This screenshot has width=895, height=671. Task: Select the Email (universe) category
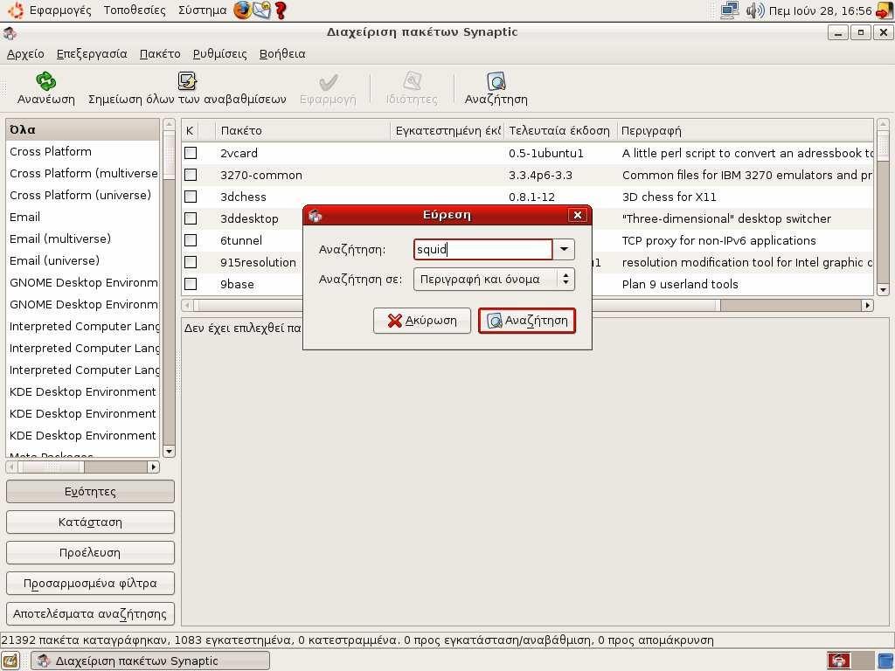click(82, 260)
